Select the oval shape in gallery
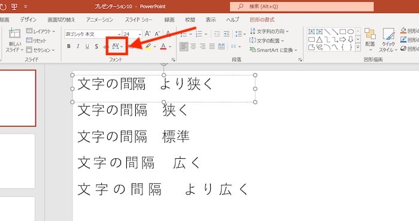This screenshot has height=221, width=419. [x=351, y=32]
